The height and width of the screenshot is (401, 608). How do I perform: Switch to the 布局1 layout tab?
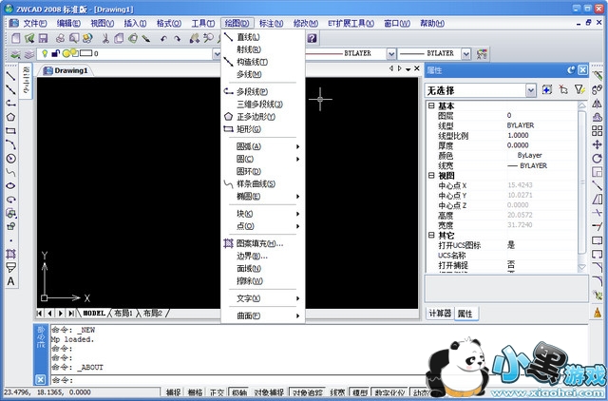click(123, 313)
